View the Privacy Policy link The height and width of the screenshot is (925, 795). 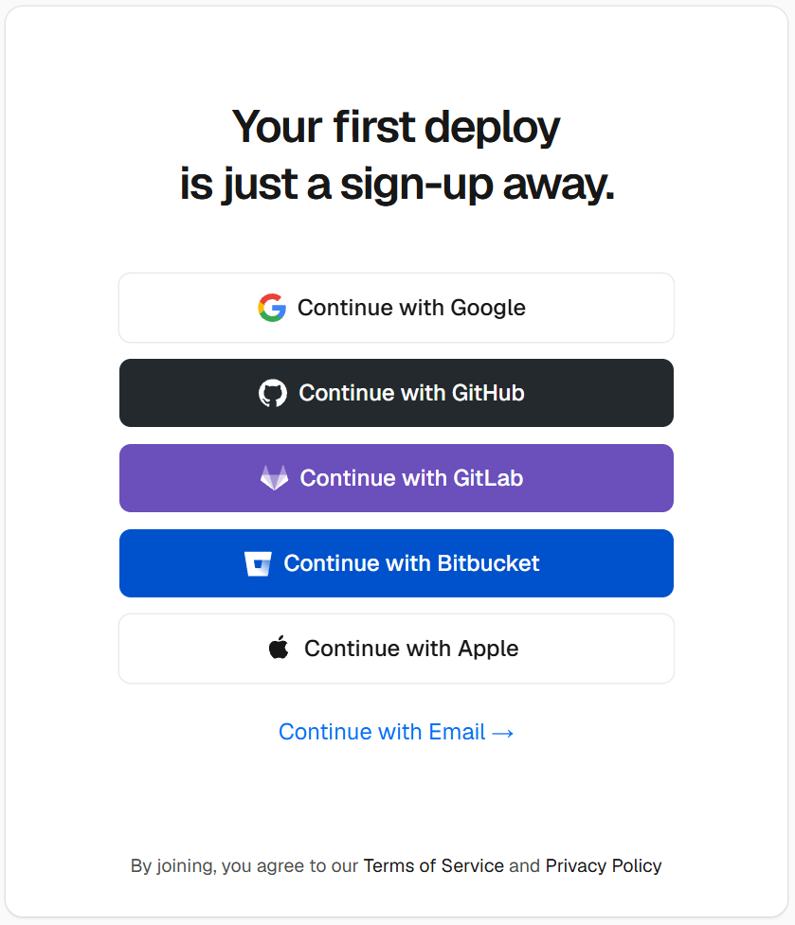pos(604,866)
